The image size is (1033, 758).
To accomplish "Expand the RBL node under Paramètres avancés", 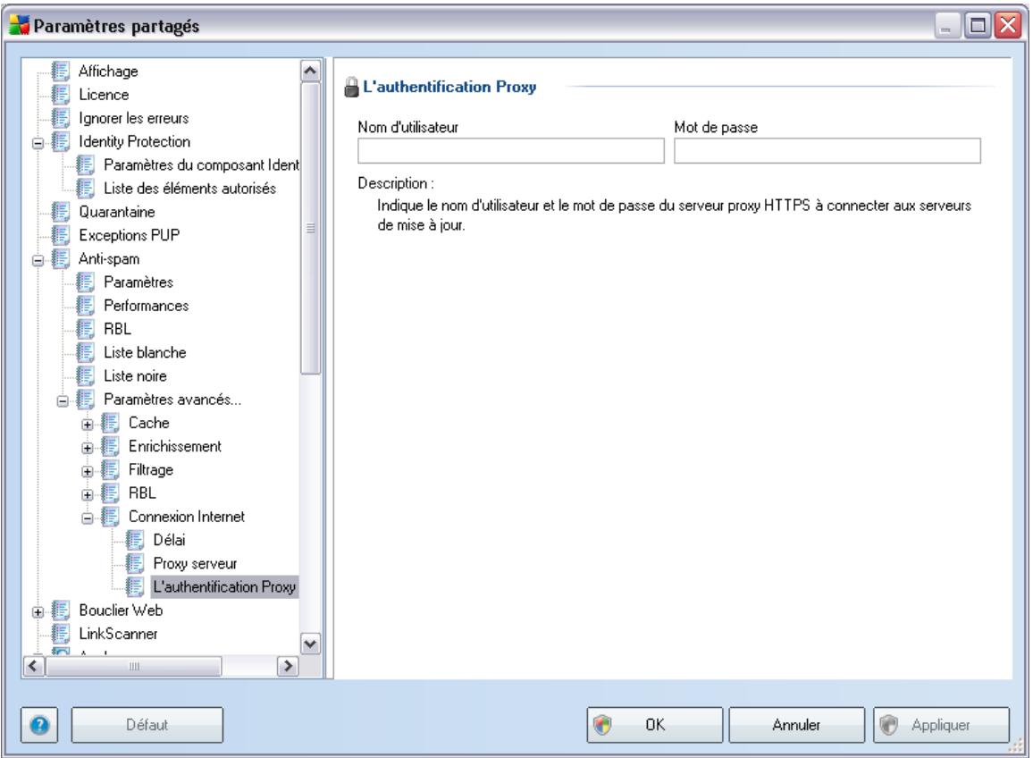I will coord(88,495).
